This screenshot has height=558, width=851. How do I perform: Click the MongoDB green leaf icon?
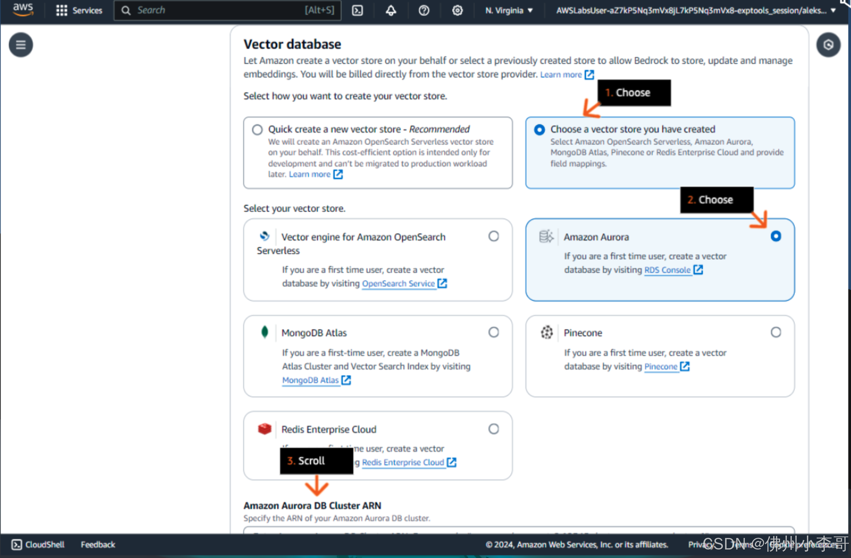pyautogui.click(x=264, y=332)
